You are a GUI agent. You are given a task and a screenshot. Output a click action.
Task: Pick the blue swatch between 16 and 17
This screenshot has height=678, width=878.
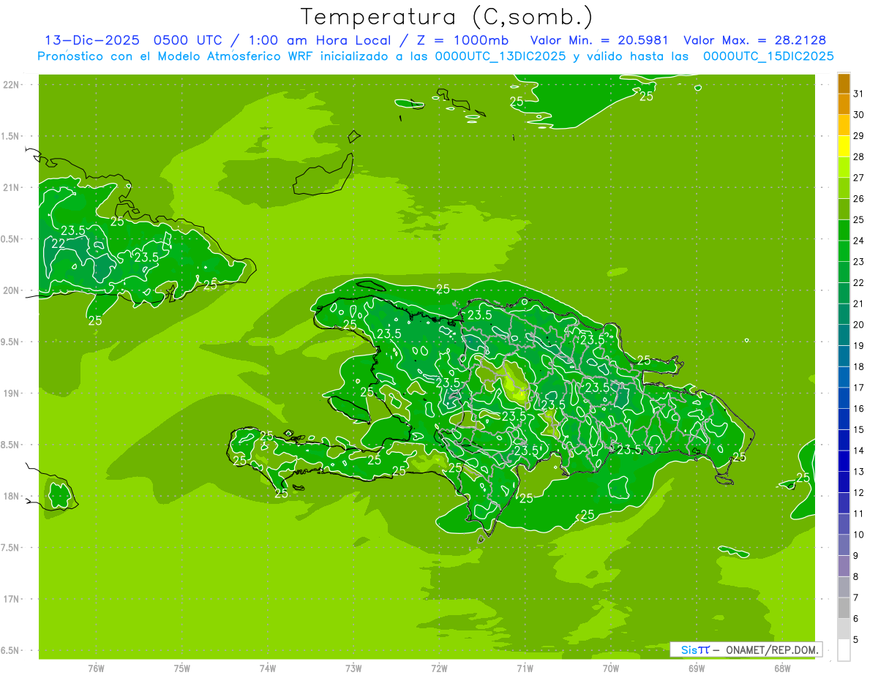point(844,399)
